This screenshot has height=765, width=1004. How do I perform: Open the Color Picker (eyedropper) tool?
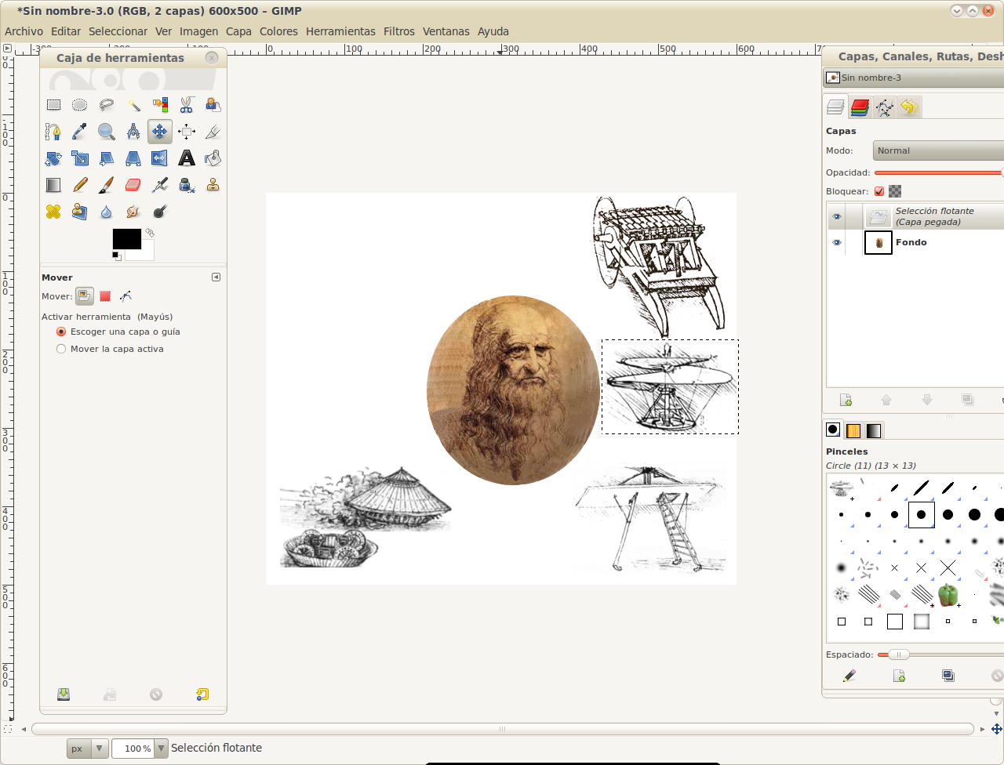(79, 131)
